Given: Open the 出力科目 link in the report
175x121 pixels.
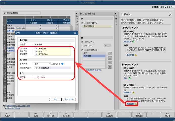Looking at the screenshot, I should point(130,55).
